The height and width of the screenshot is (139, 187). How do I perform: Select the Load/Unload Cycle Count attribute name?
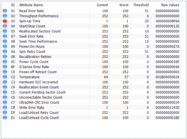tap(39, 118)
